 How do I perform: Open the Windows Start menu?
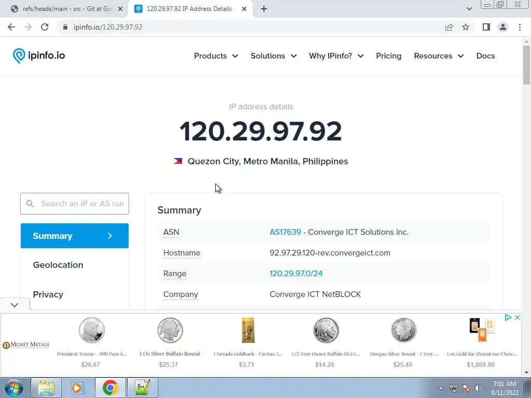coord(14,388)
